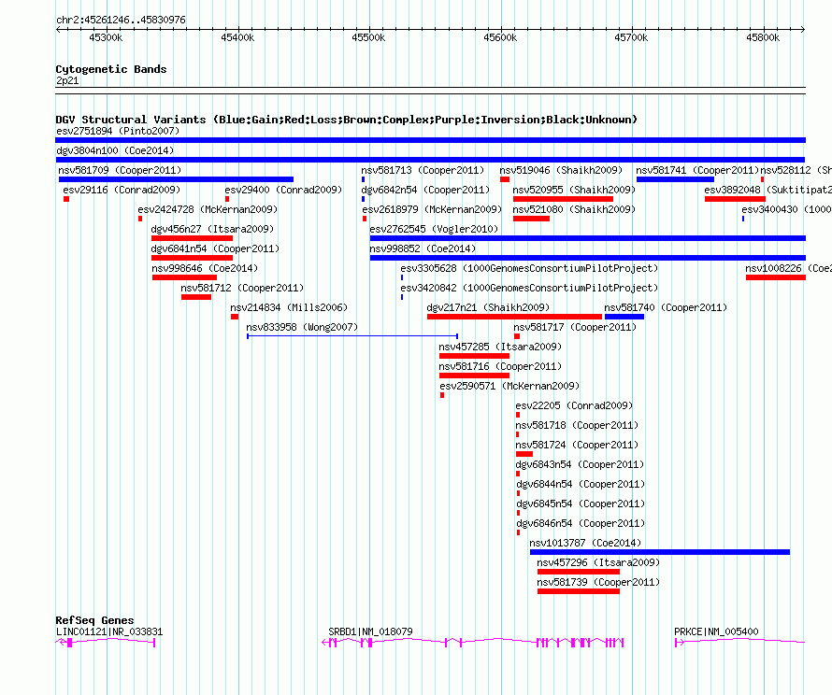
Task: Click the dgv456n27 (Itsara2009) loss bar
Action: pos(192,238)
